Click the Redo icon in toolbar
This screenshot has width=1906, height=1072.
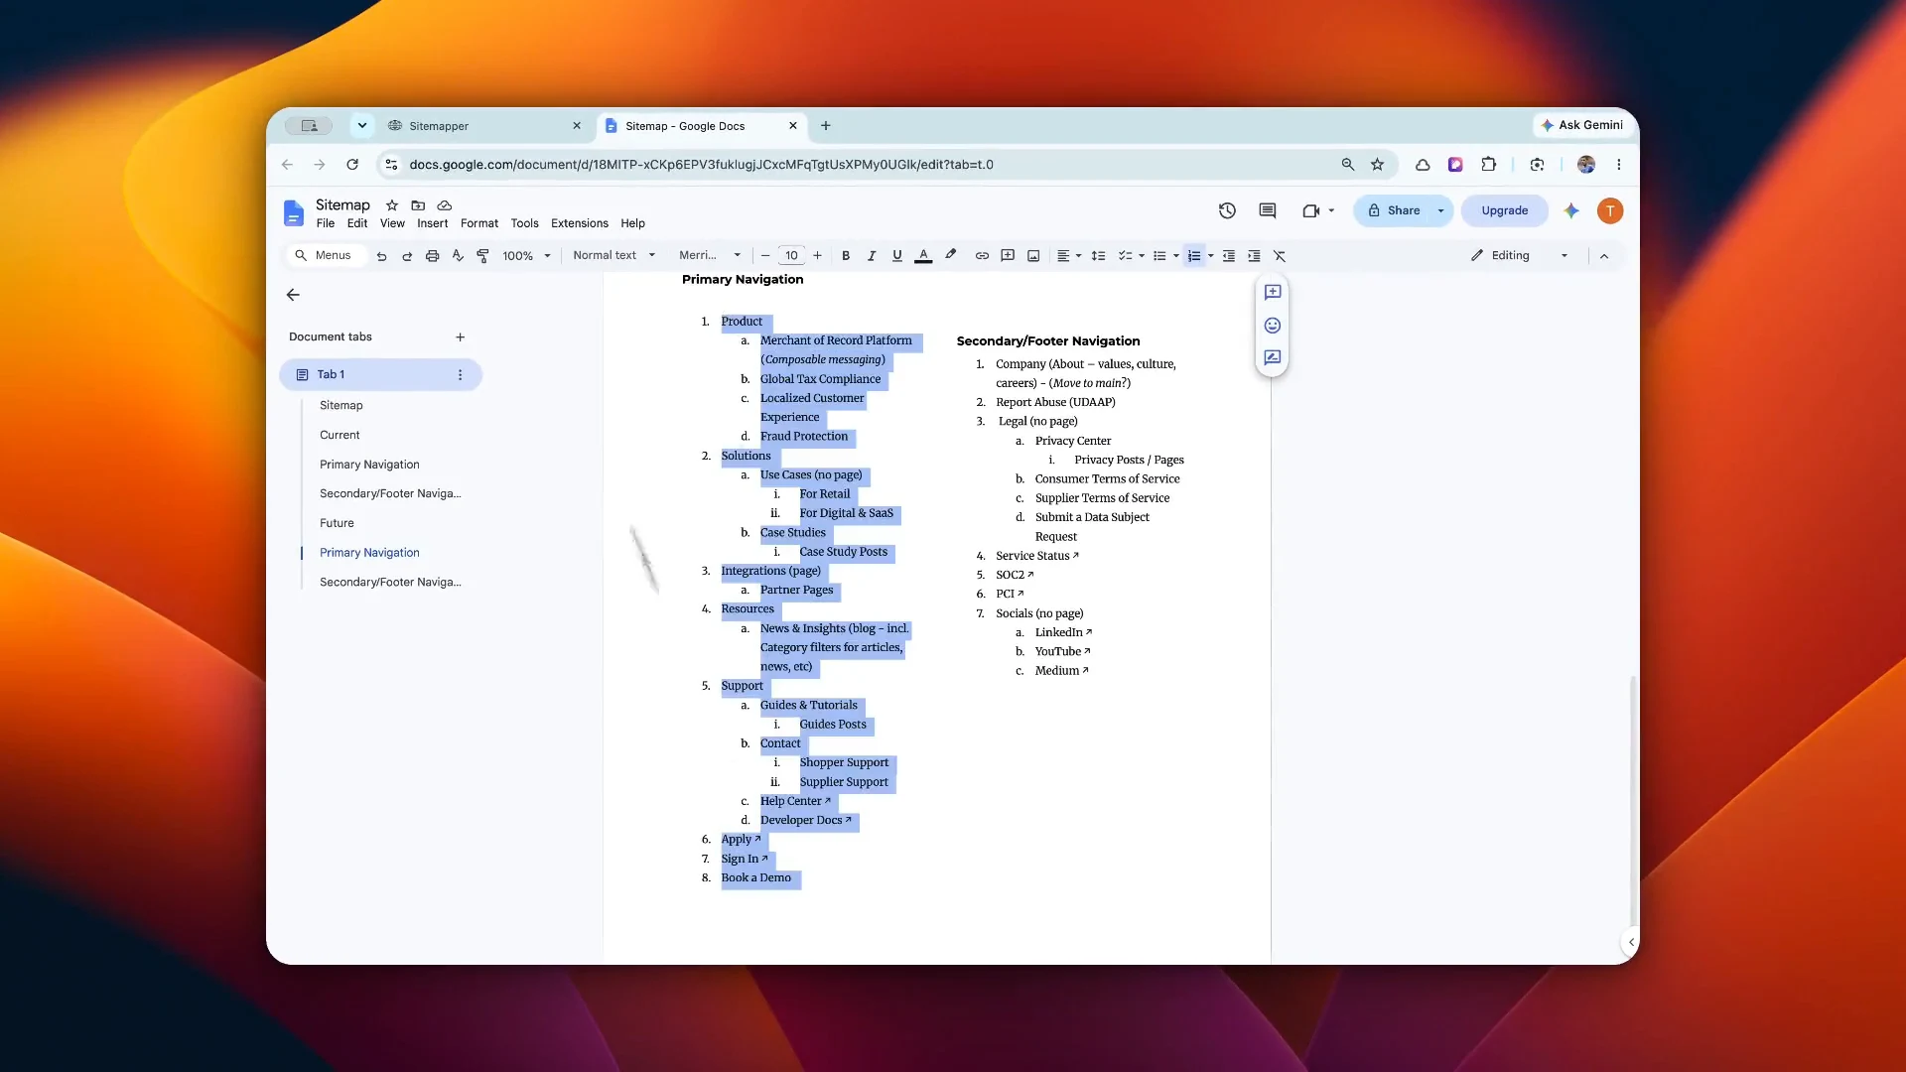407,256
